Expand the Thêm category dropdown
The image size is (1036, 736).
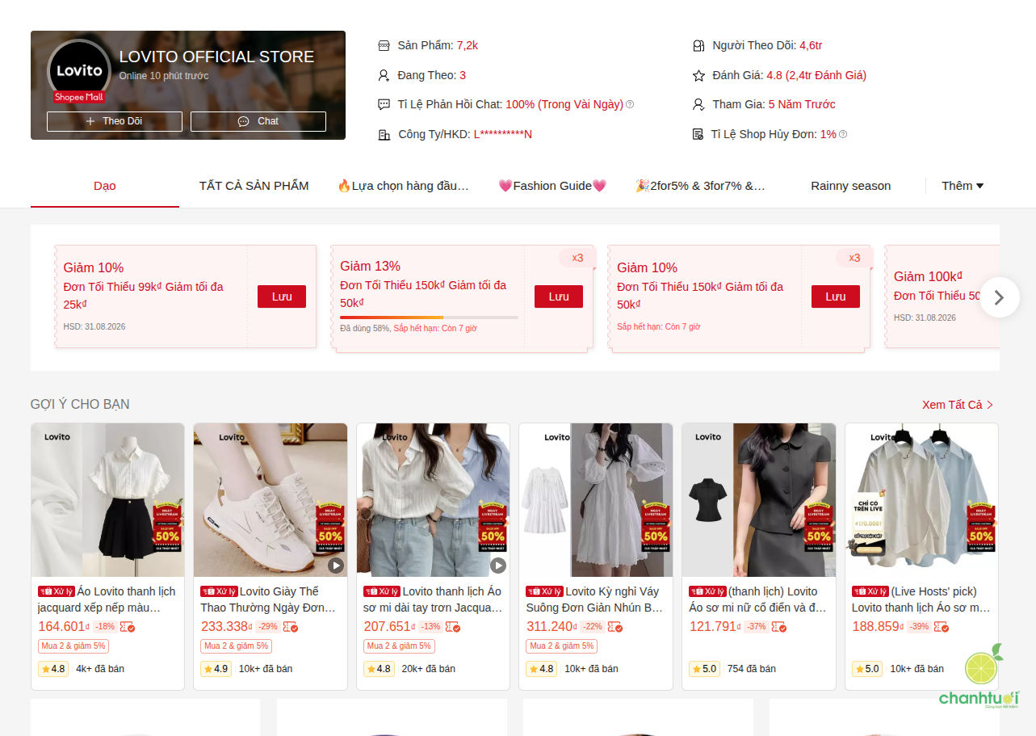[963, 186]
